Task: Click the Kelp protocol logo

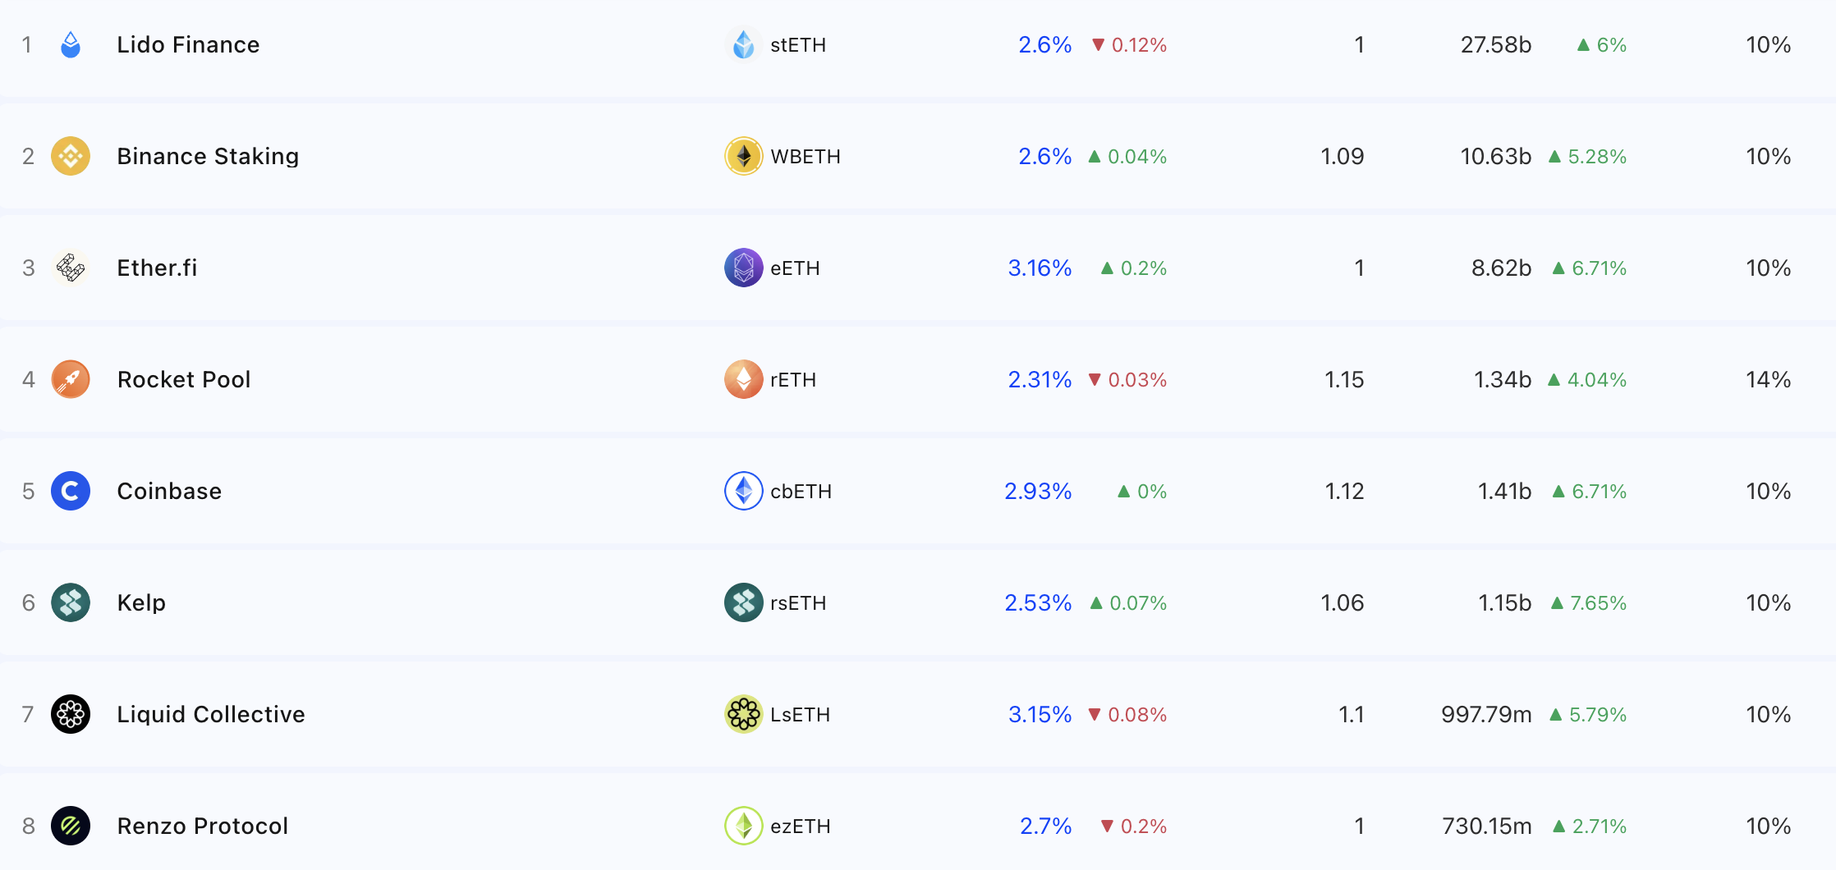Action: pyautogui.click(x=71, y=602)
